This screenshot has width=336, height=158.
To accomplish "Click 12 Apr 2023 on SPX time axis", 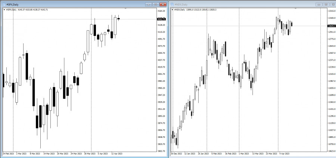I will click(x=117, y=154).
